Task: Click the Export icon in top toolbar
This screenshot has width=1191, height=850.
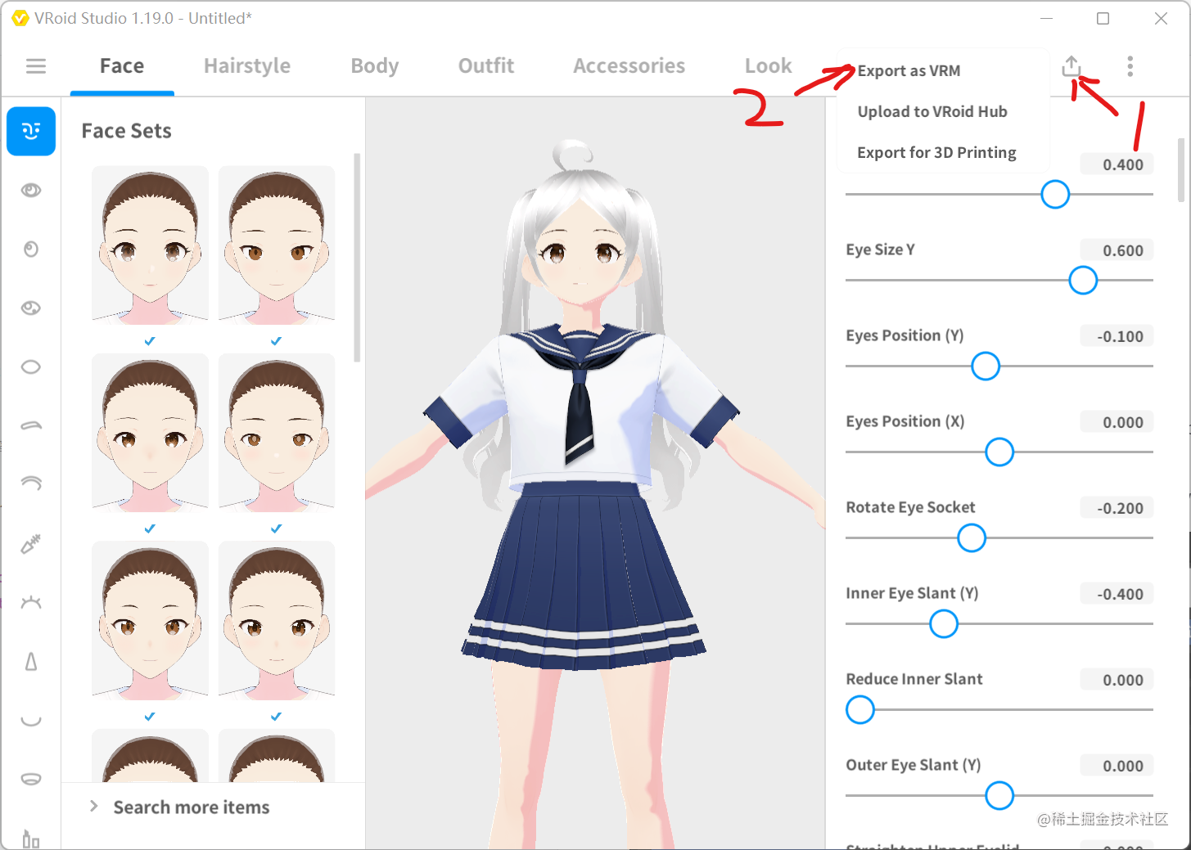Action: coord(1071,66)
